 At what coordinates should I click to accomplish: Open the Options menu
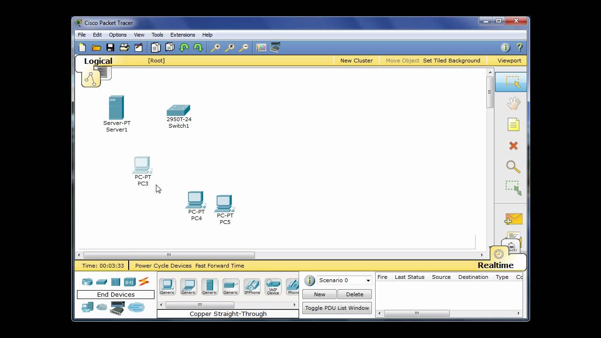[x=118, y=35]
